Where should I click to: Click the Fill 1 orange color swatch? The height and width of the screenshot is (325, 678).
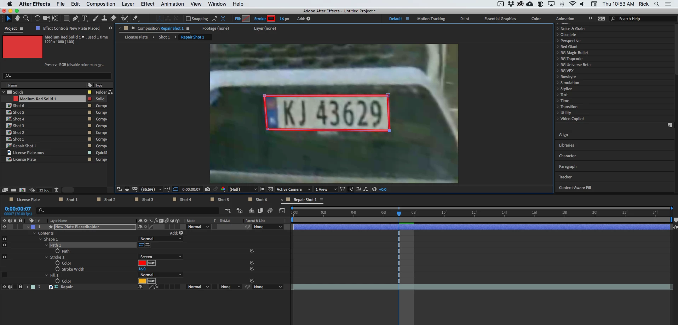(x=142, y=281)
